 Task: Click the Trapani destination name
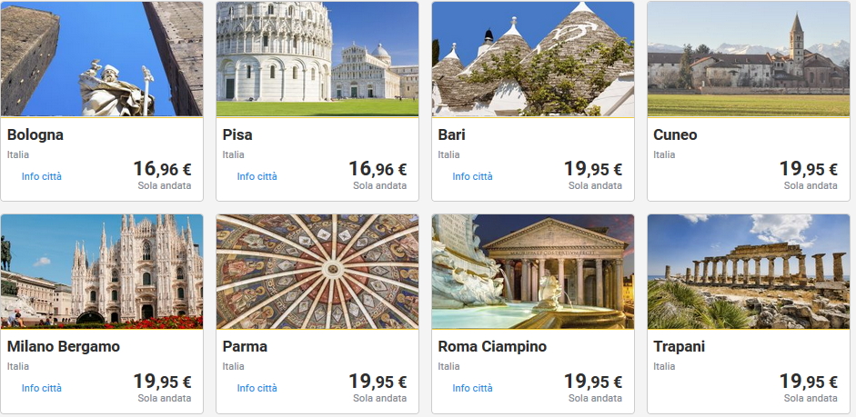[x=679, y=347]
